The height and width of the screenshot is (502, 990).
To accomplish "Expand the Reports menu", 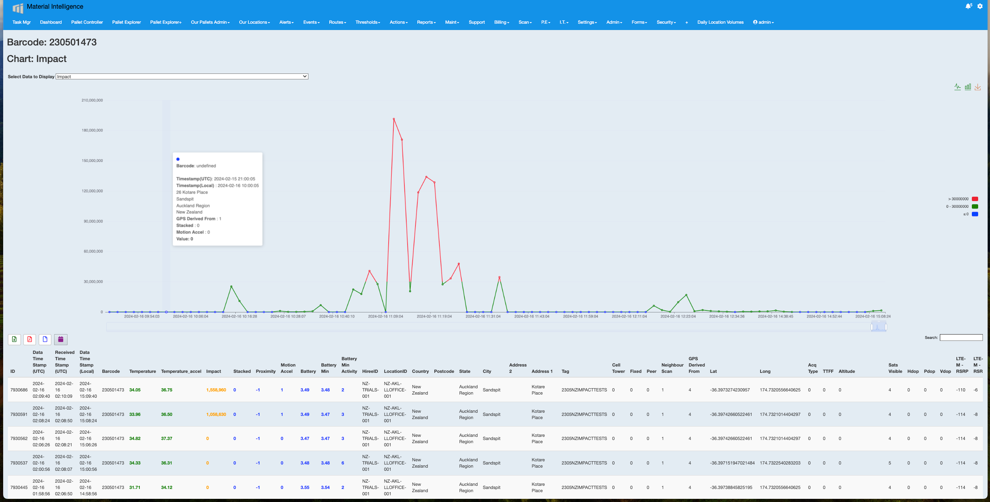I will click(426, 22).
